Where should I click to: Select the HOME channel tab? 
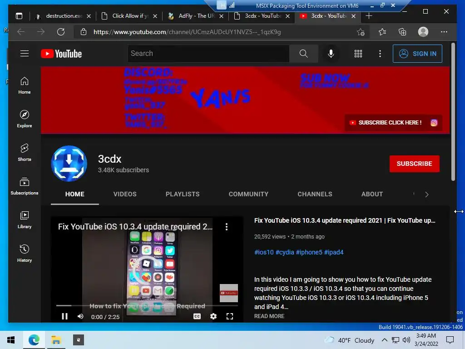tap(75, 194)
